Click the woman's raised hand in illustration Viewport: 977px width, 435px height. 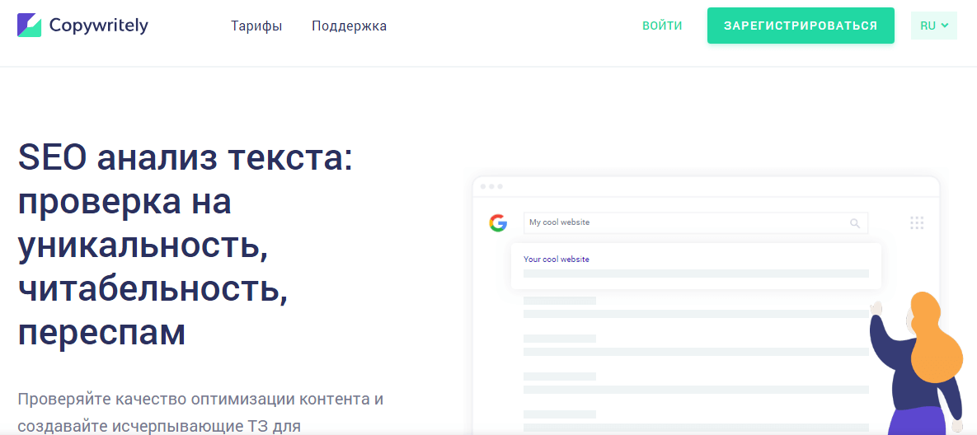(x=876, y=309)
